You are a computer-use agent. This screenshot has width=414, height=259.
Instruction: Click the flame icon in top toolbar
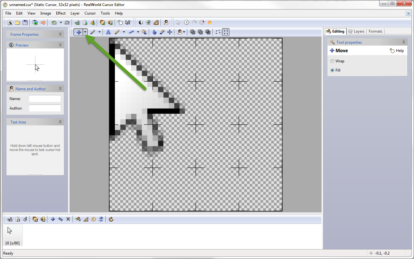point(210,22)
